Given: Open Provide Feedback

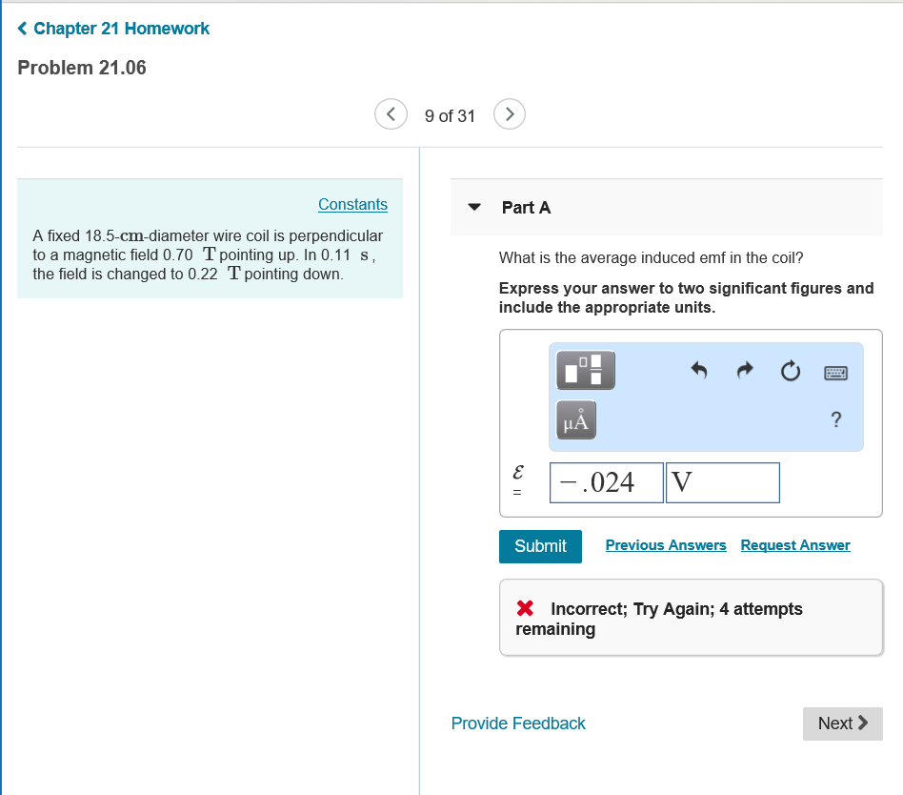Looking at the screenshot, I should pyautogui.click(x=518, y=724).
